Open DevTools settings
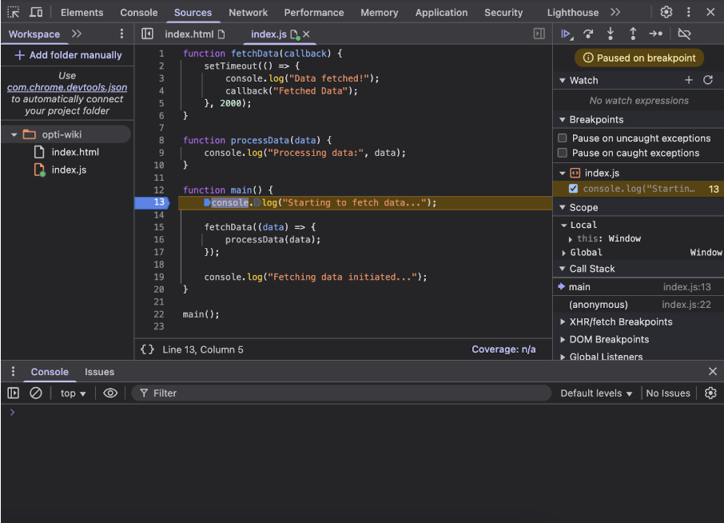The width and height of the screenshot is (724, 523). (x=666, y=12)
